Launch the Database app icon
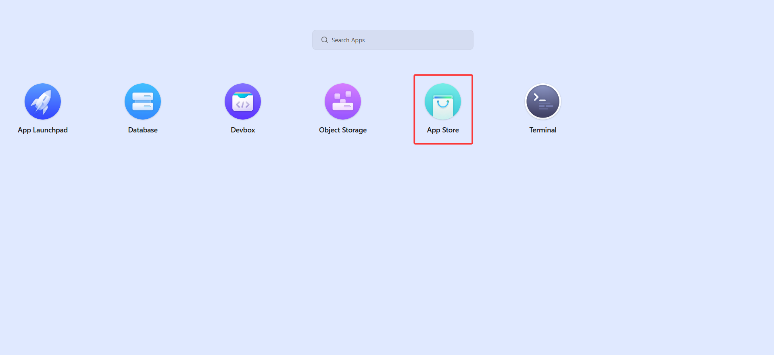 (x=143, y=101)
